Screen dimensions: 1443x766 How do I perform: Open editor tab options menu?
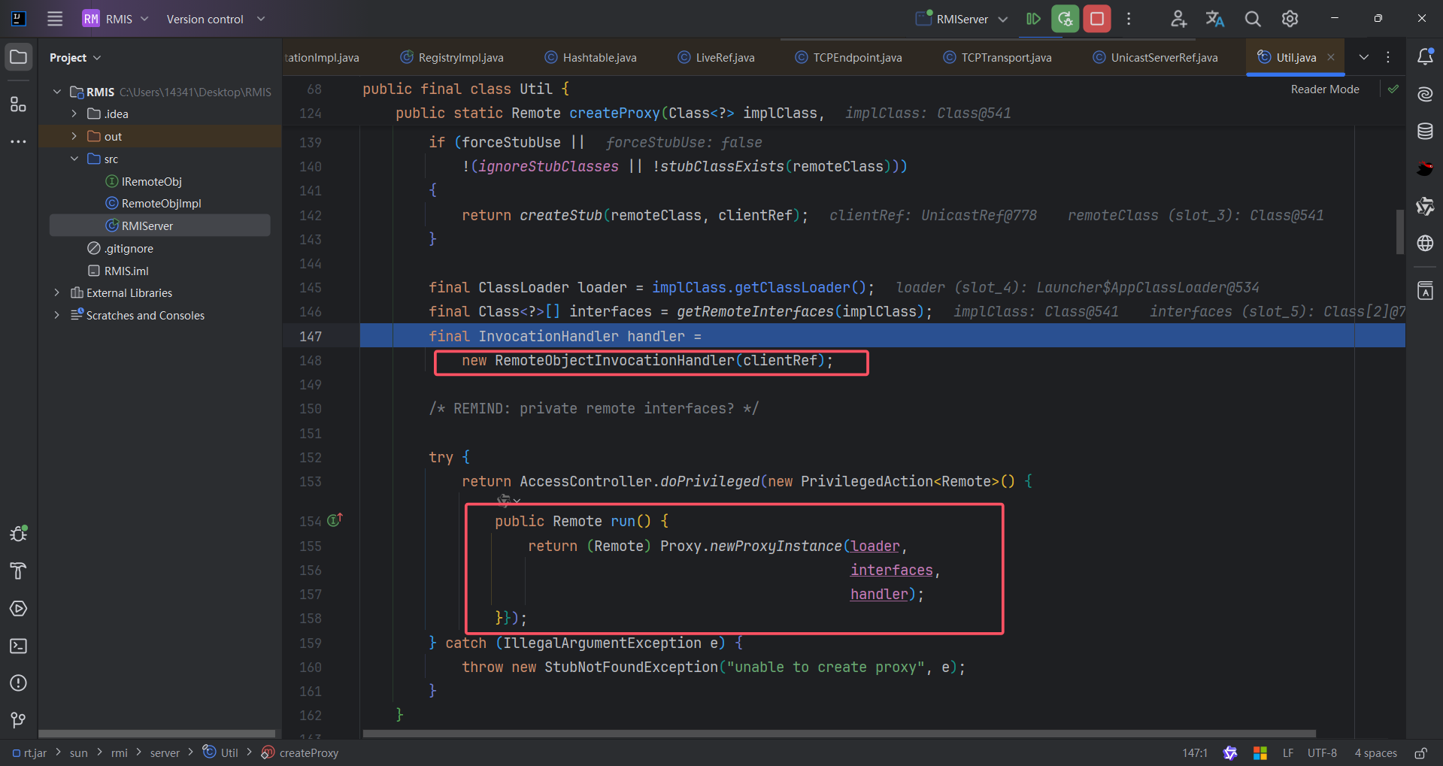point(1388,57)
